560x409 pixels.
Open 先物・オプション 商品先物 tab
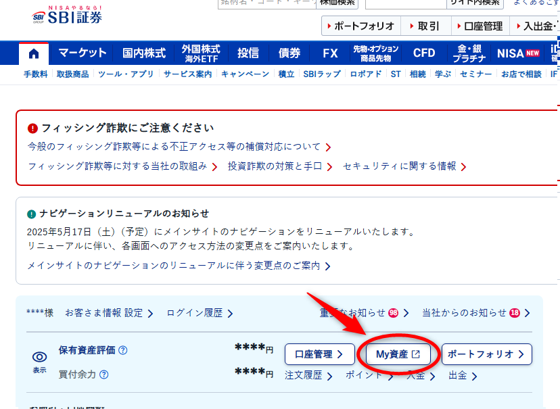(376, 53)
